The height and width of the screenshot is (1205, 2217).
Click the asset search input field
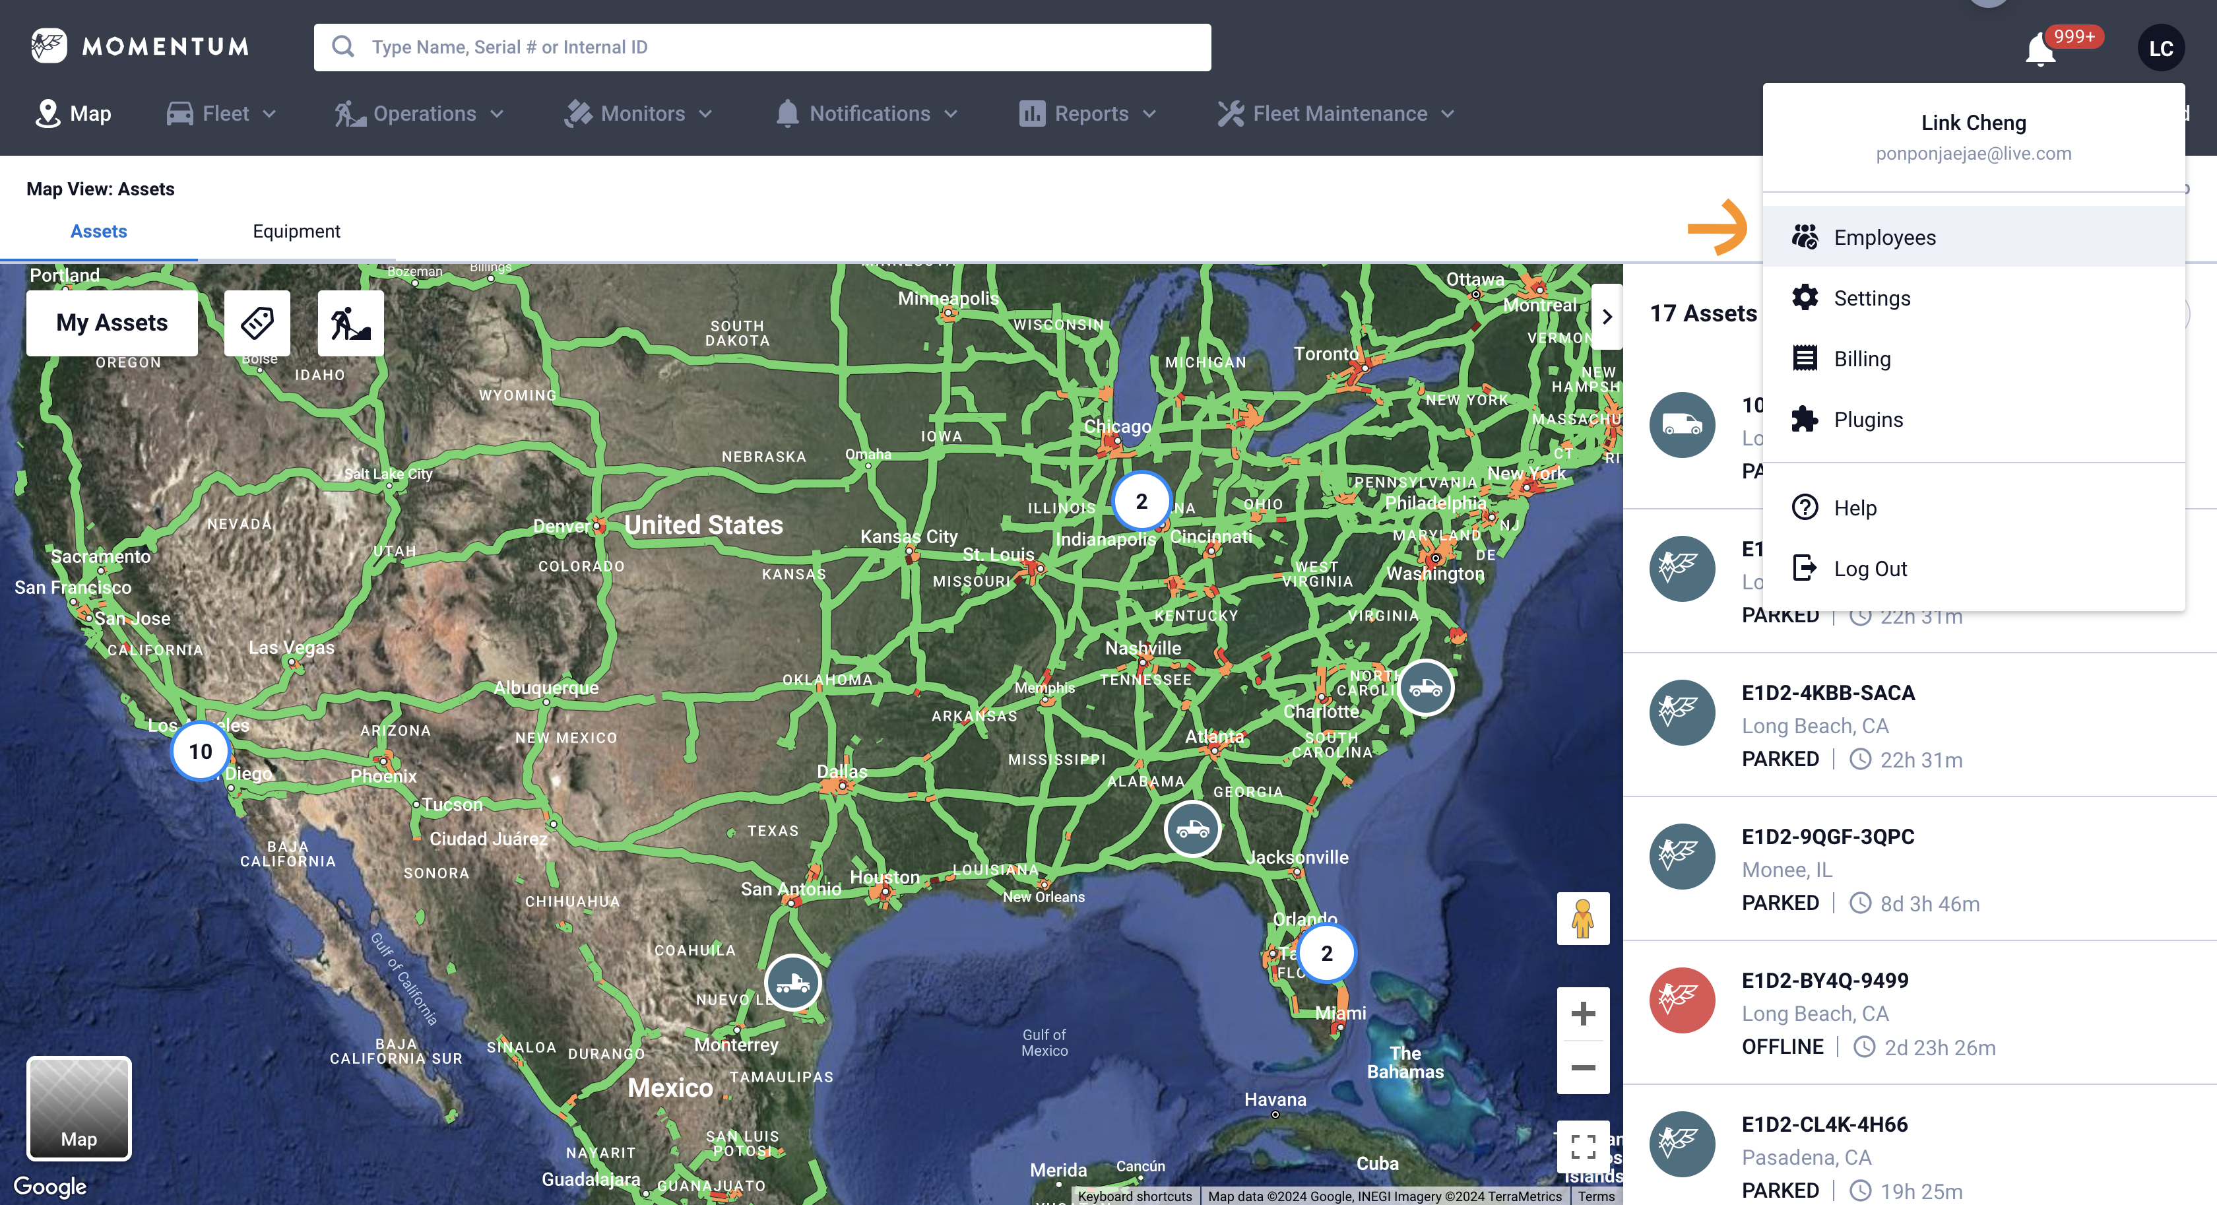(763, 48)
